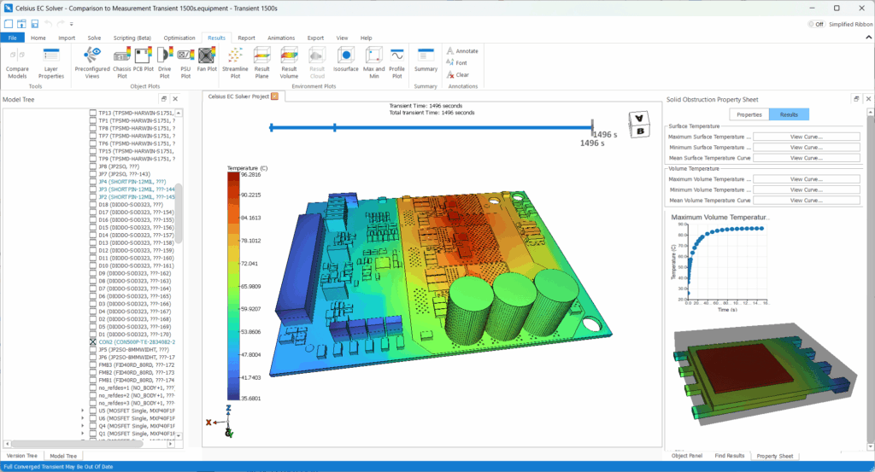Check the JP8 (JP2SO) checkbox
This screenshot has width=875, height=472.
pyautogui.click(x=93, y=166)
